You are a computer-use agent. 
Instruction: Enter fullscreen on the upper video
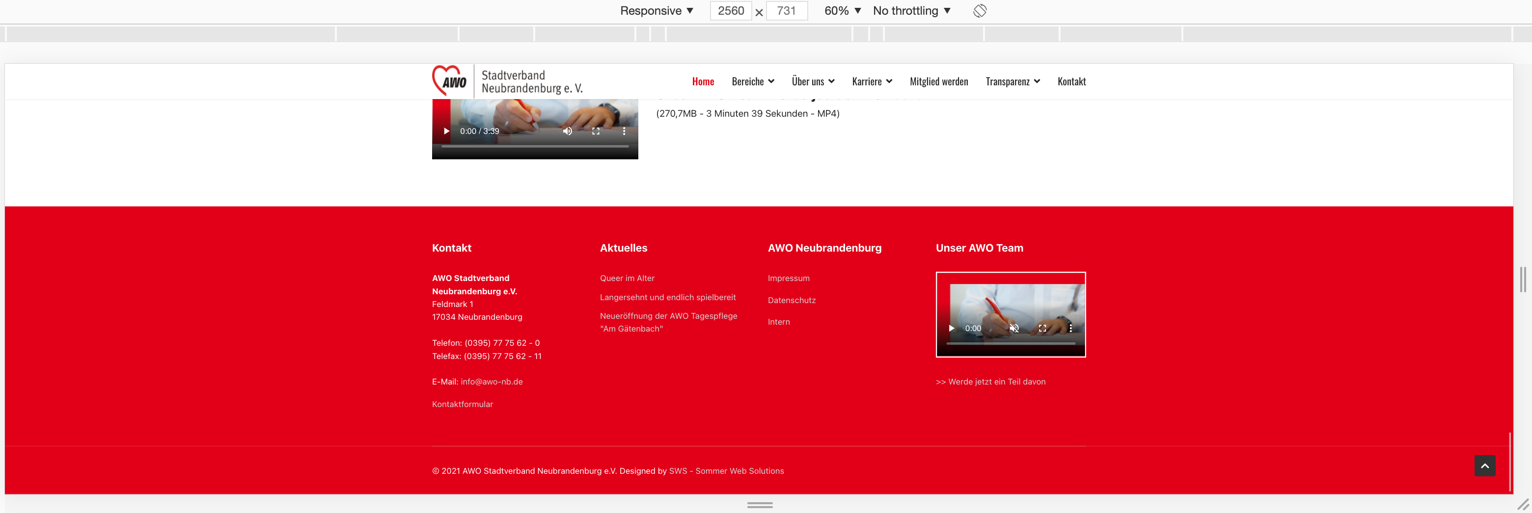pyautogui.click(x=595, y=131)
